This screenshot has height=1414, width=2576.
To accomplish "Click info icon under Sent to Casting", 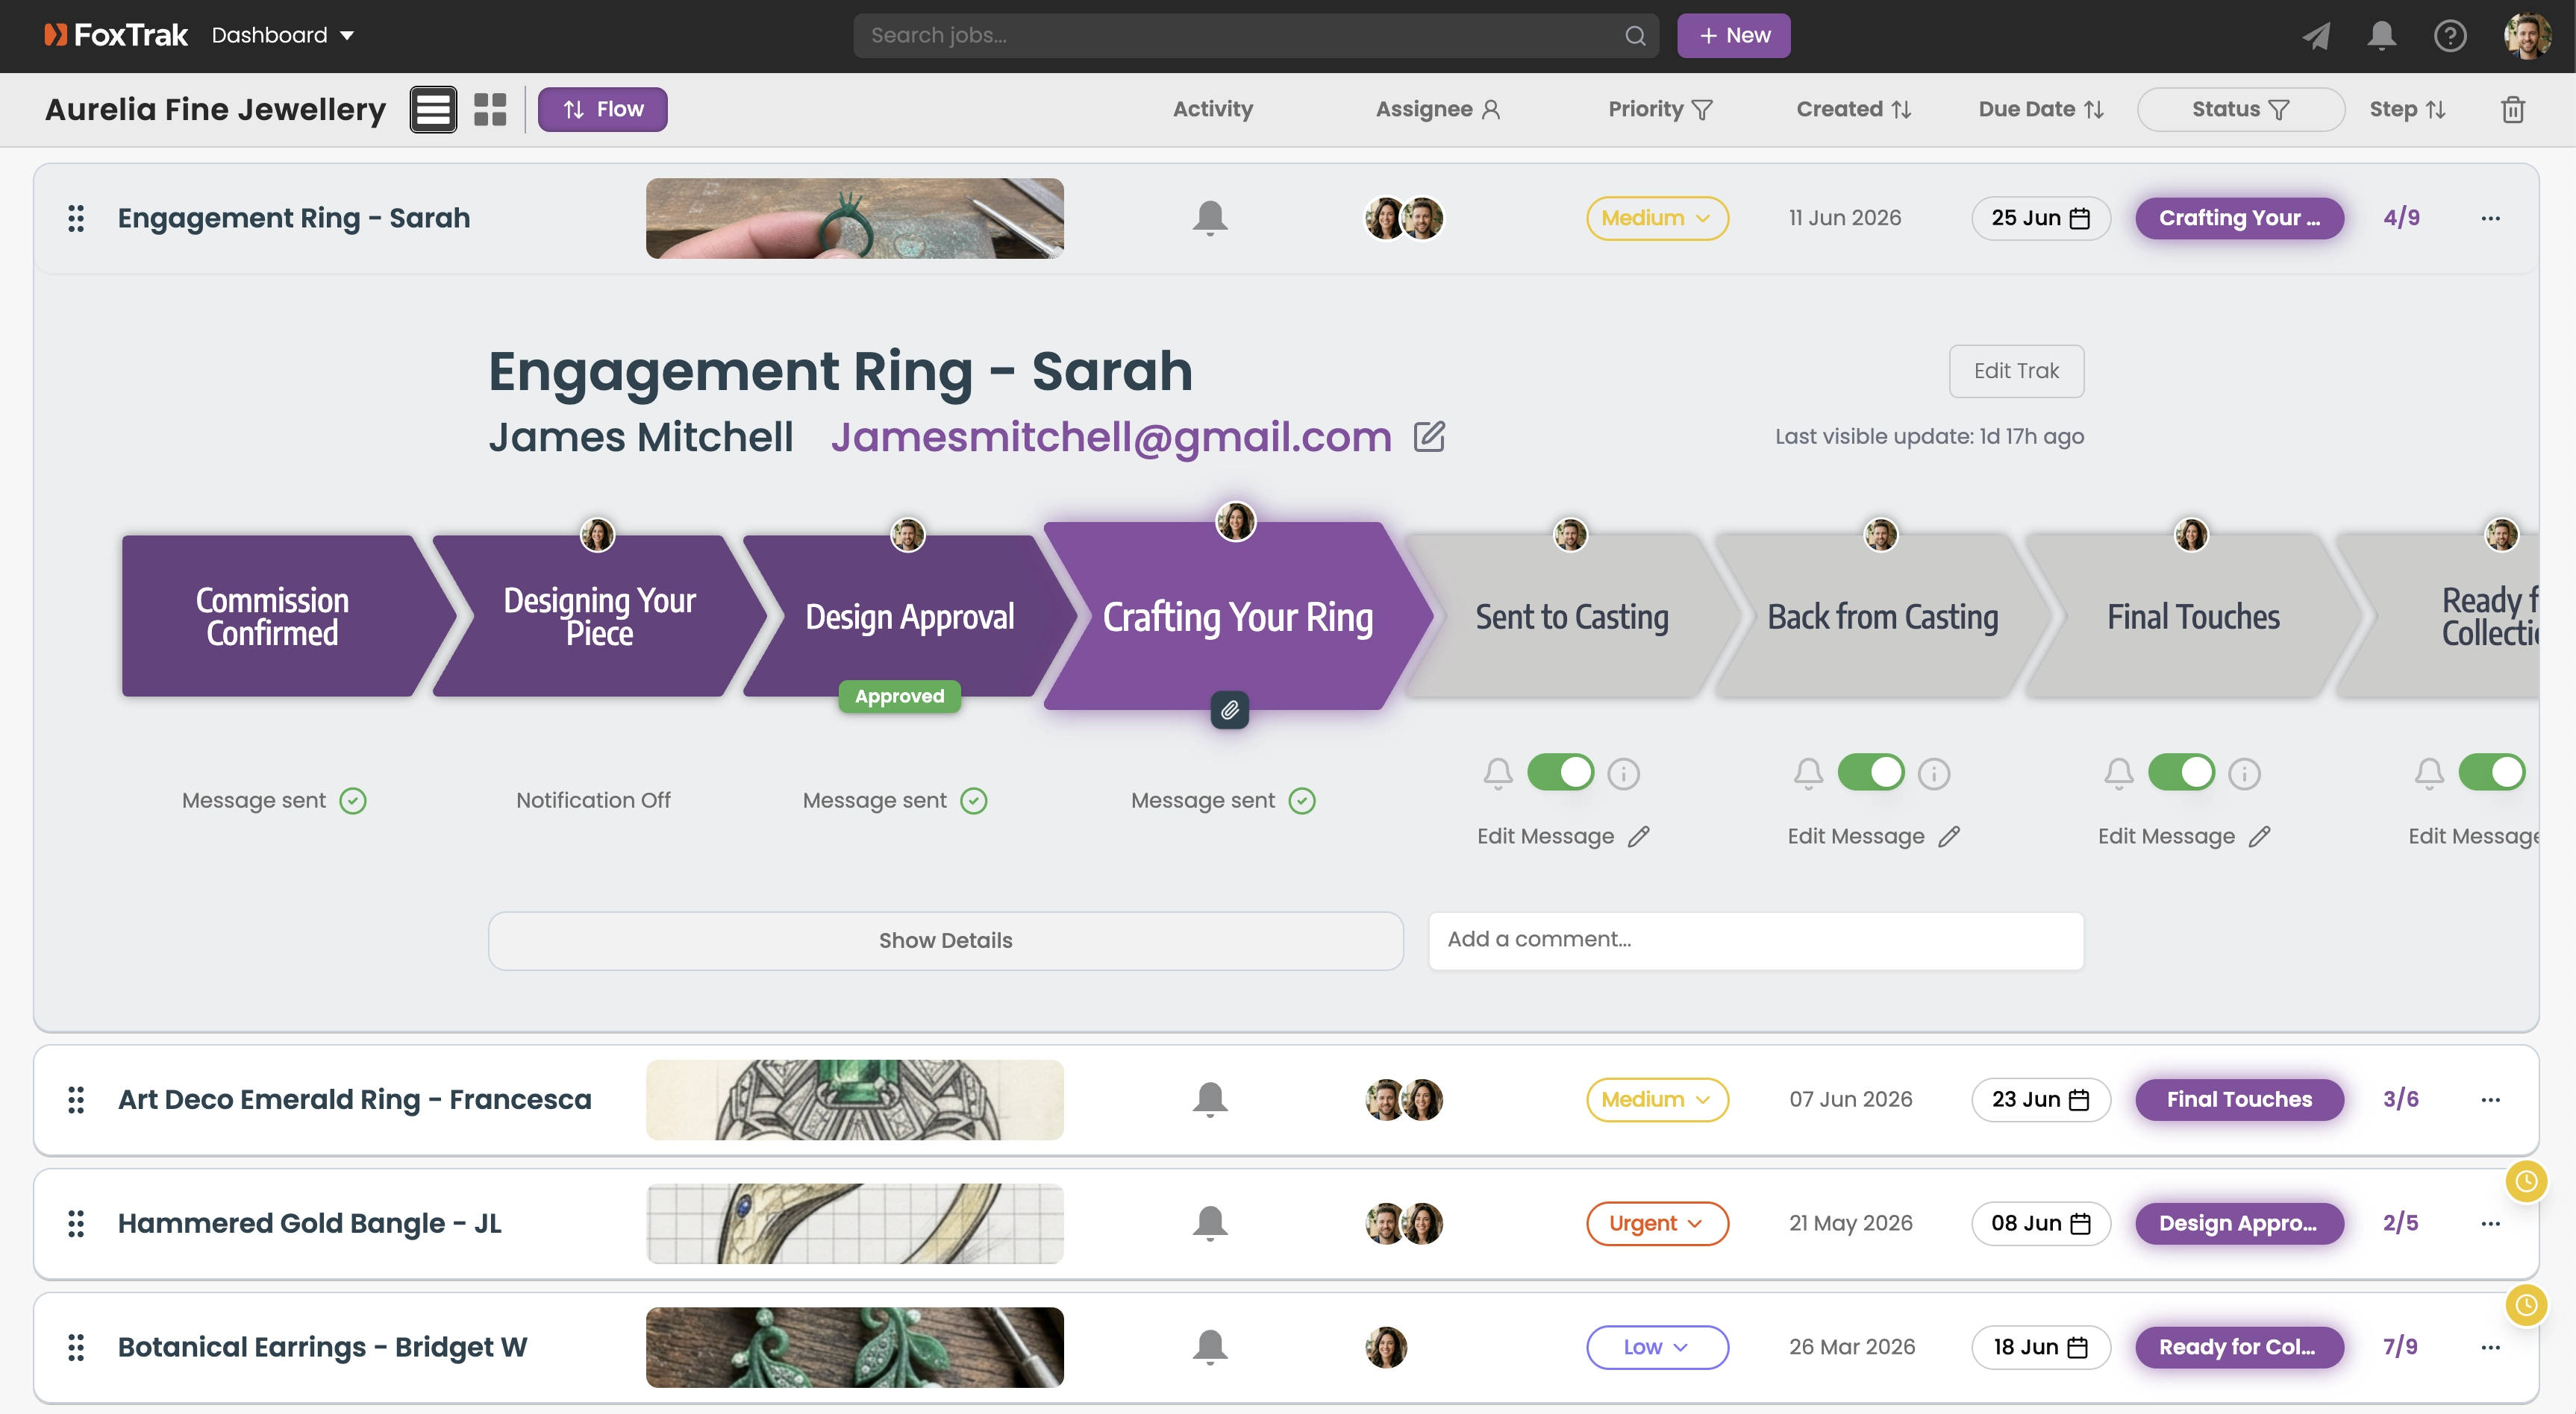I will click(1623, 773).
